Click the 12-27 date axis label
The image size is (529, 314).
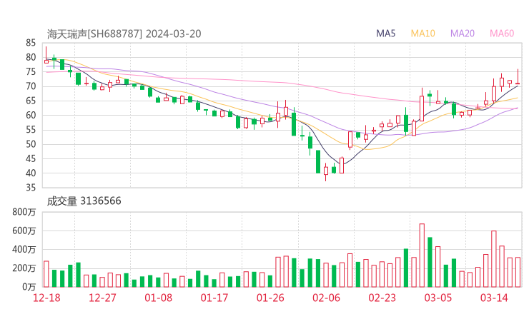pyautogui.click(x=102, y=298)
